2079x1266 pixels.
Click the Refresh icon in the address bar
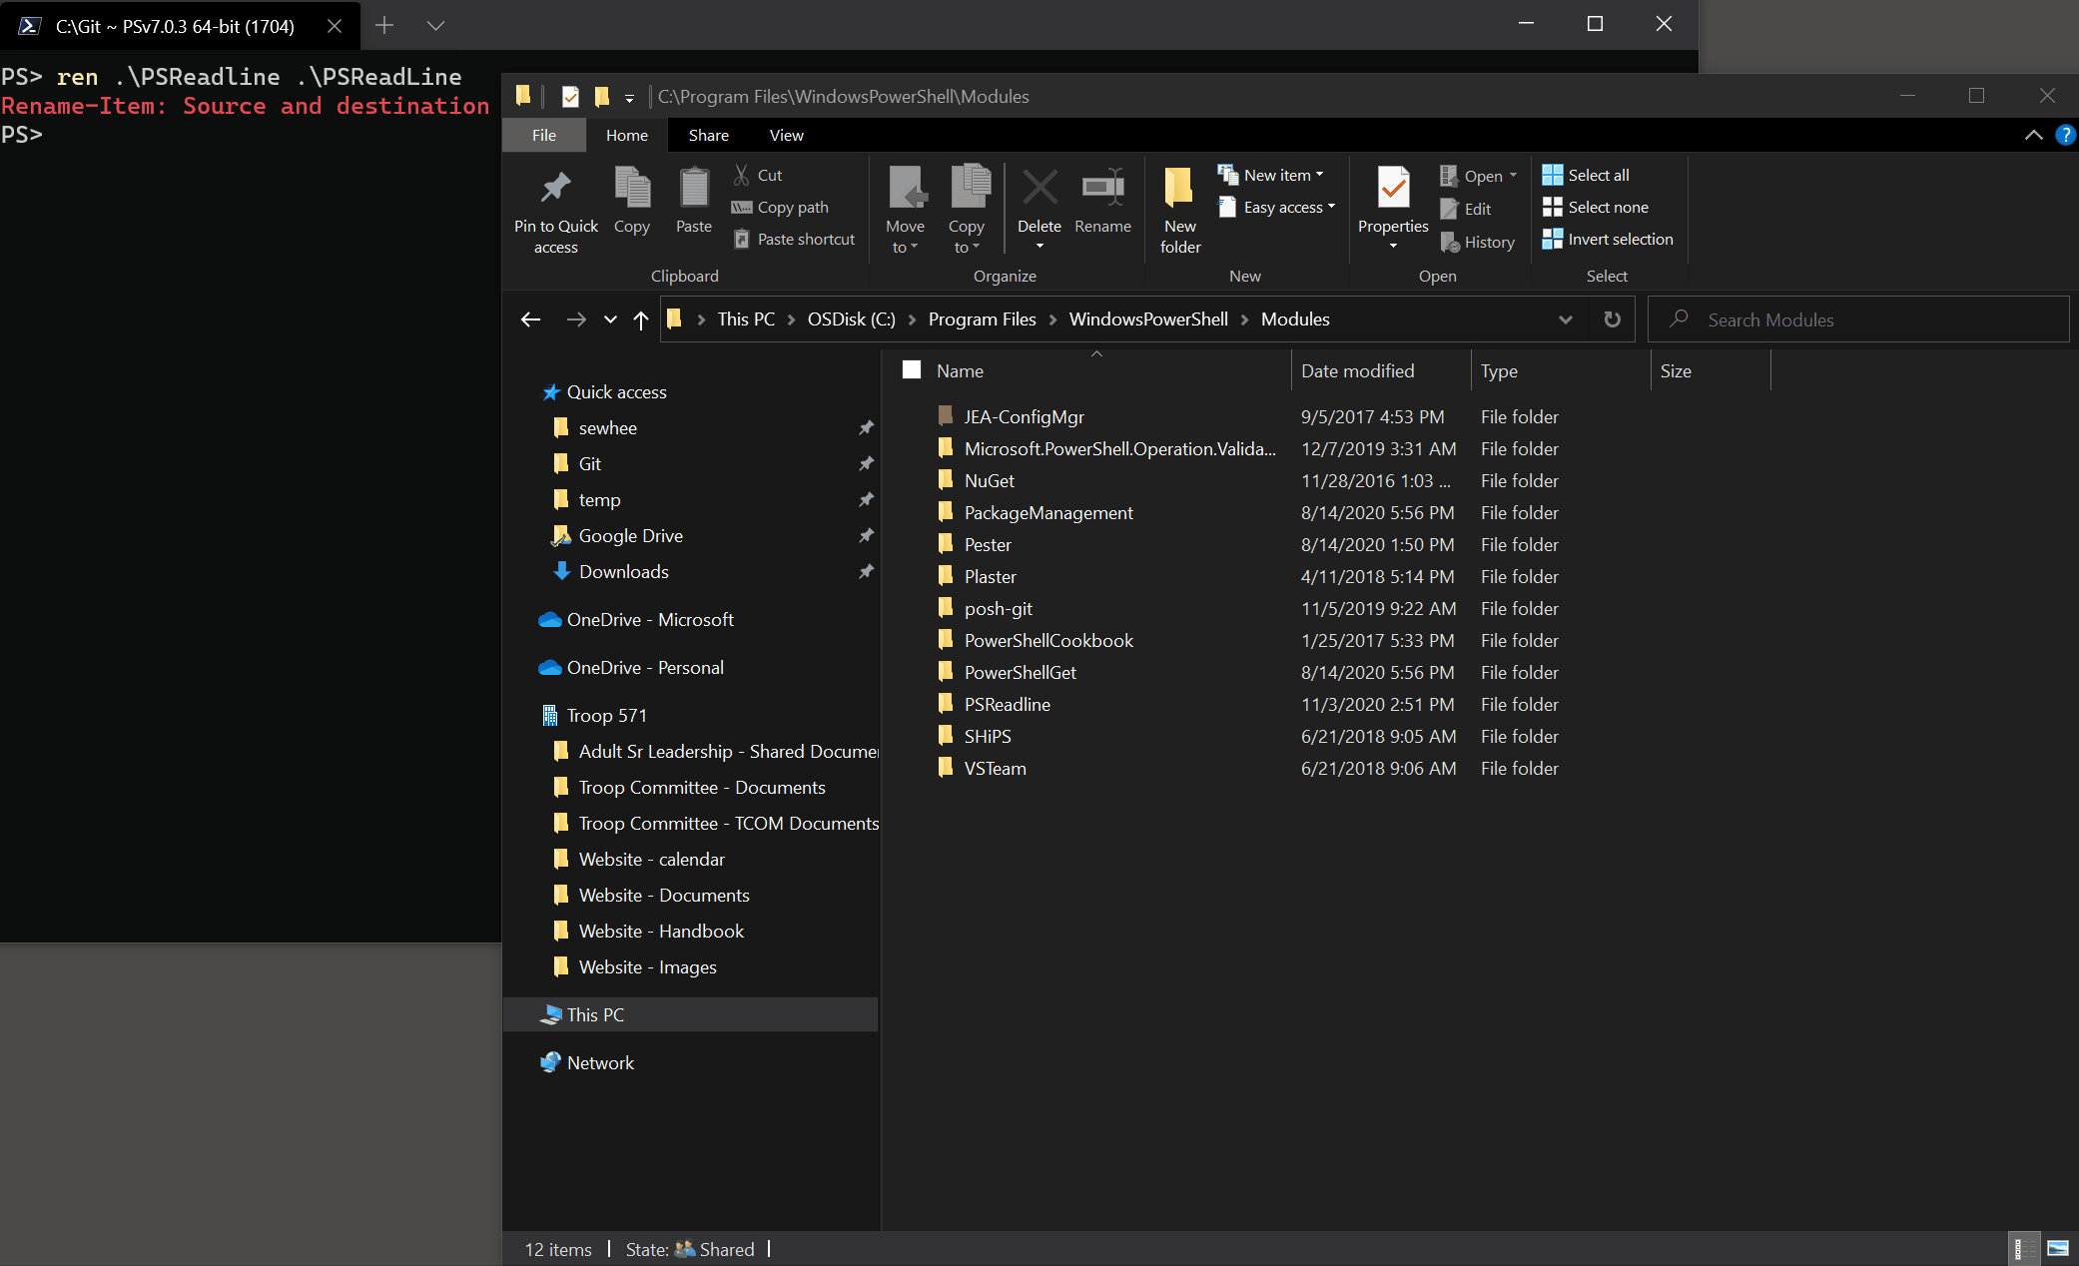click(1611, 319)
